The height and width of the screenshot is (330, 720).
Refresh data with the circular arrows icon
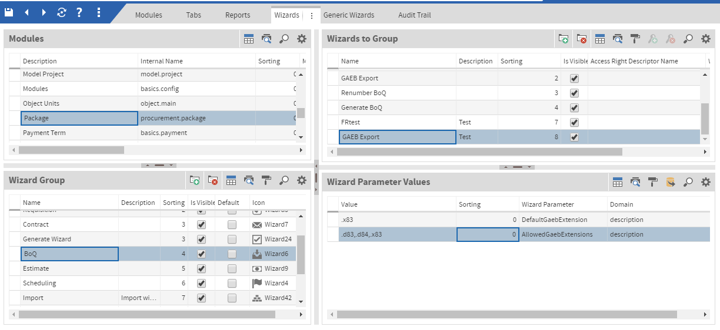[x=62, y=12]
